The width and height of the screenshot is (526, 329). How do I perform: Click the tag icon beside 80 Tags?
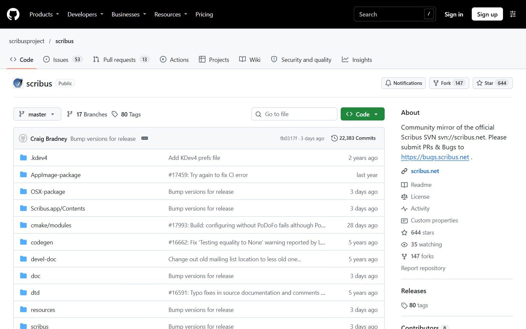pos(115,114)
